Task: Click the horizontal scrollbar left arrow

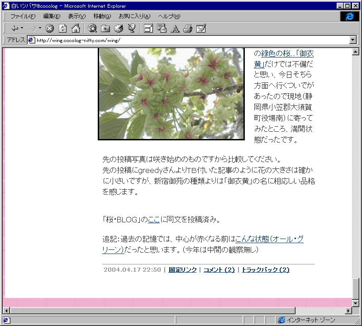Action: pyautogui.click(x=6, y=311)
